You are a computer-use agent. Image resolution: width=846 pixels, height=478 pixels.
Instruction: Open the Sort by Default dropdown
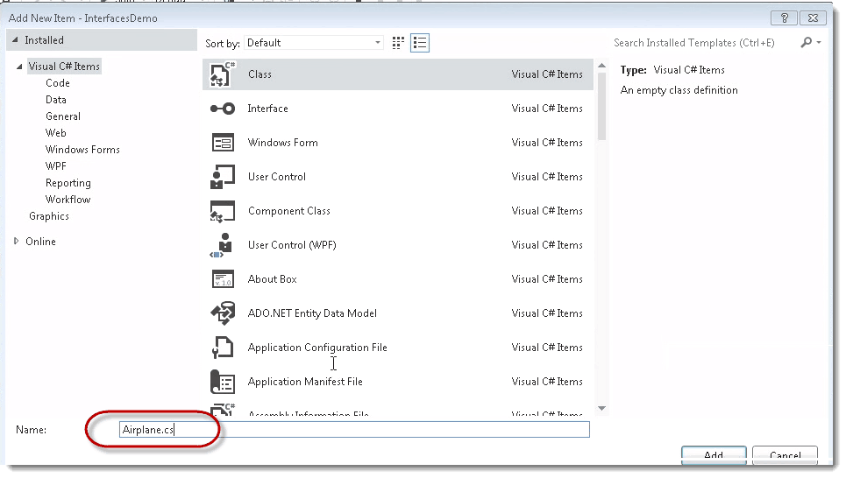pos(314,43)
